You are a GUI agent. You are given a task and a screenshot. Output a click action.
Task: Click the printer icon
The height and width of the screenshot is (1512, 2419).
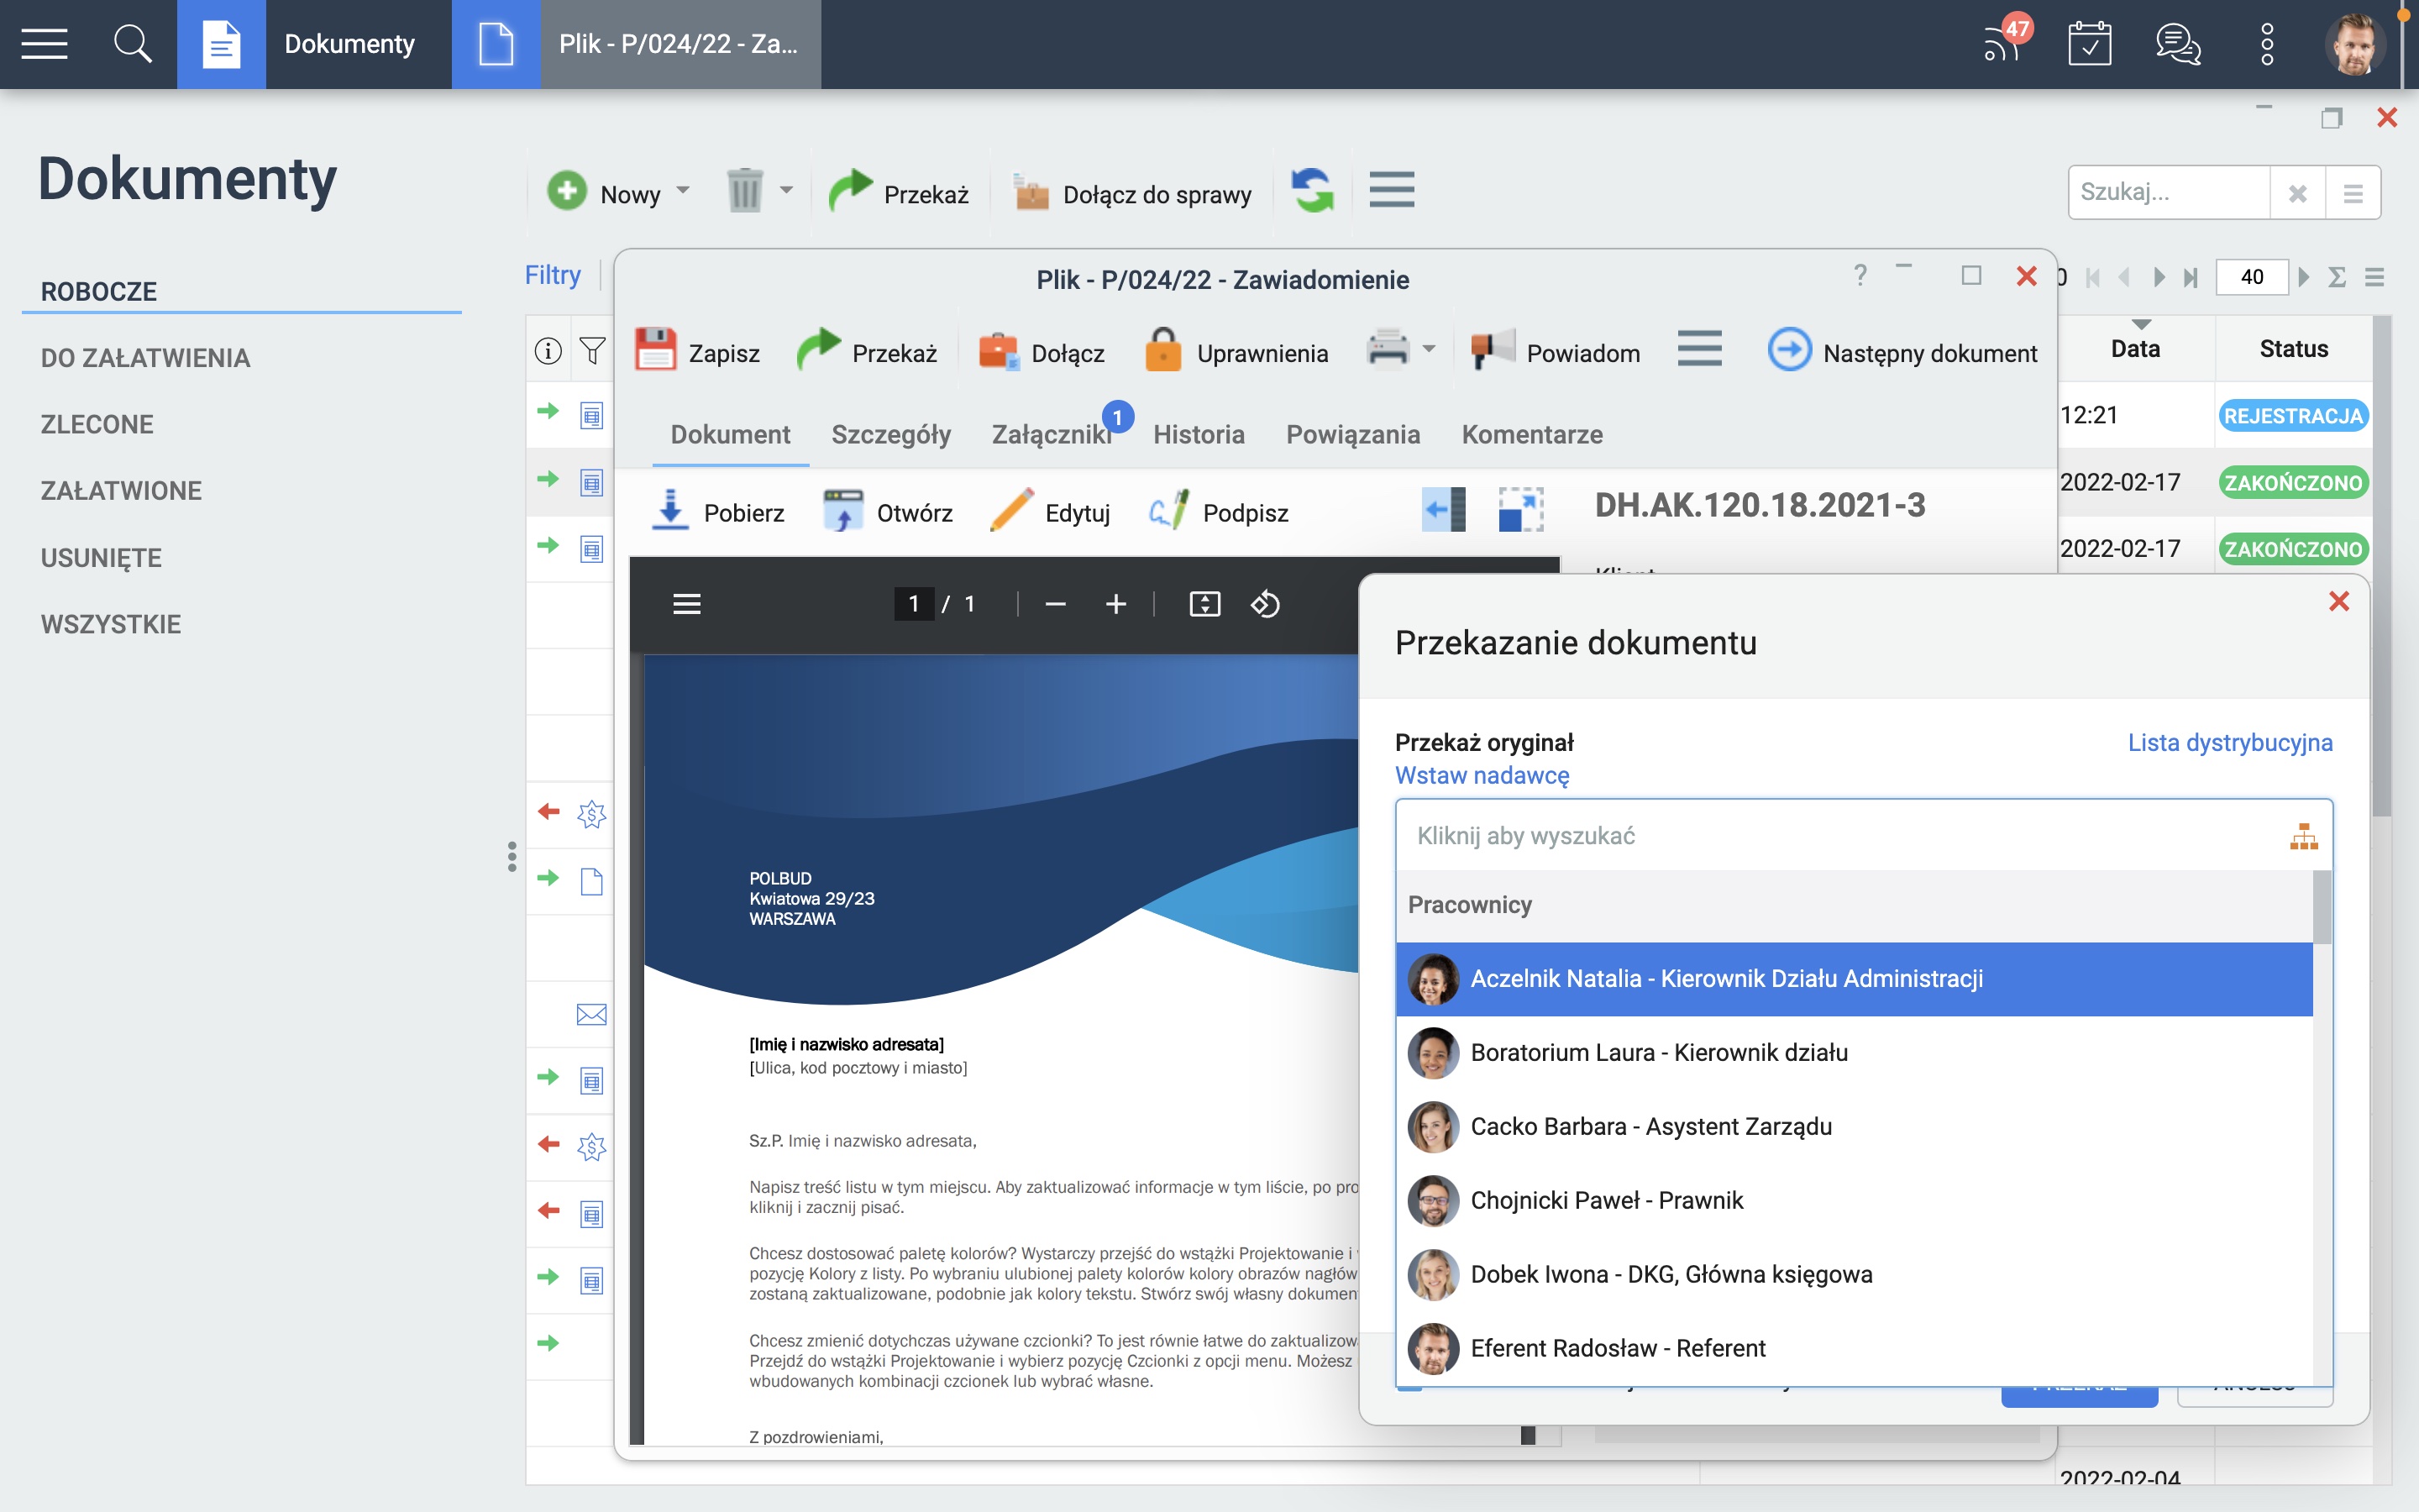point(1388,349)
